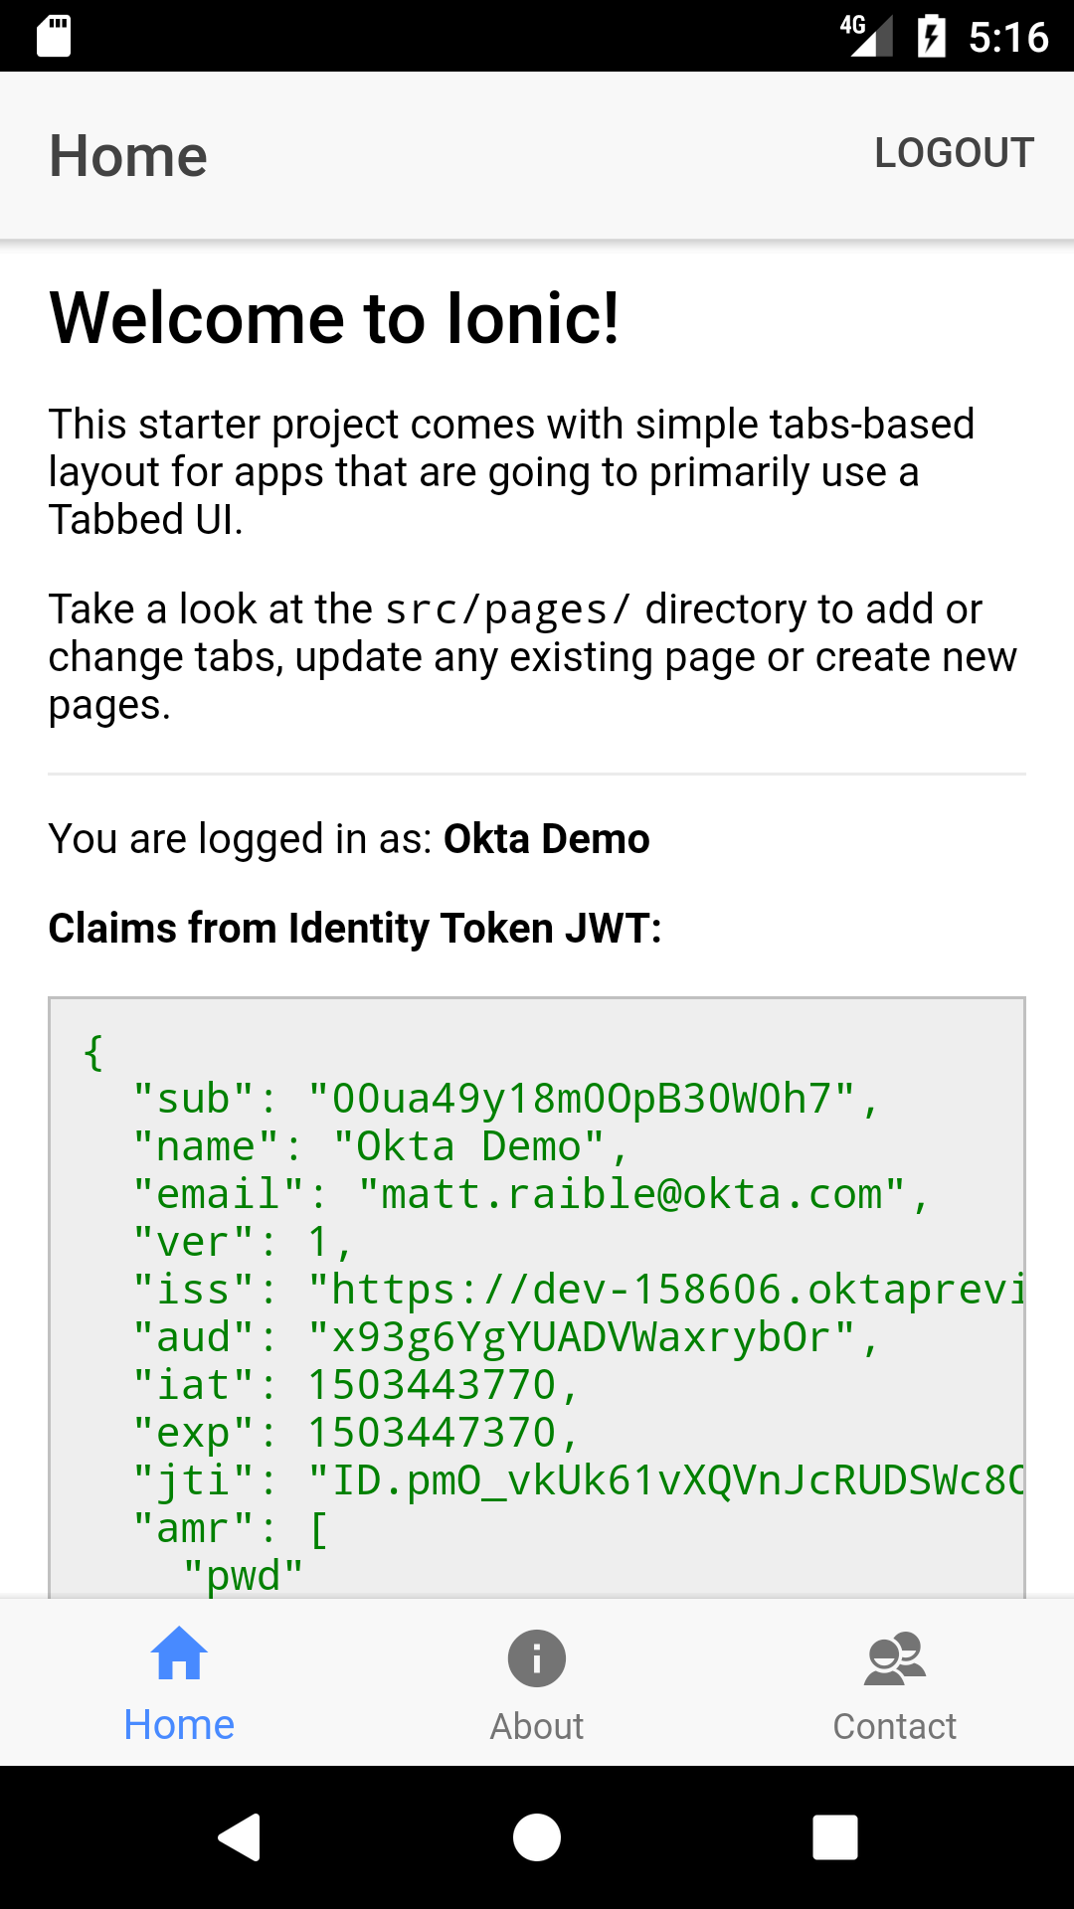
Task: Tap the iss URL claim line
Action: coord(579,1290)
